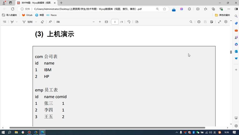
Task: Click the horizontal scrollbar thumb
Action: tap(107, 128)
